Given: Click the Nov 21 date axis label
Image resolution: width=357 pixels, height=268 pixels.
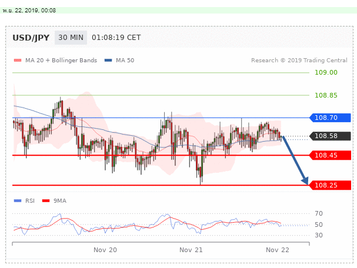Looking at the screenshot, I should coord(191,250).
